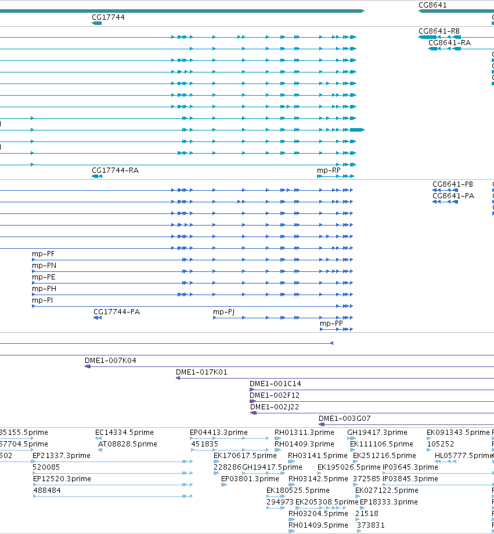Select EST HL05777.5prime
Screen dimensions: 494x534
point(464,456)
